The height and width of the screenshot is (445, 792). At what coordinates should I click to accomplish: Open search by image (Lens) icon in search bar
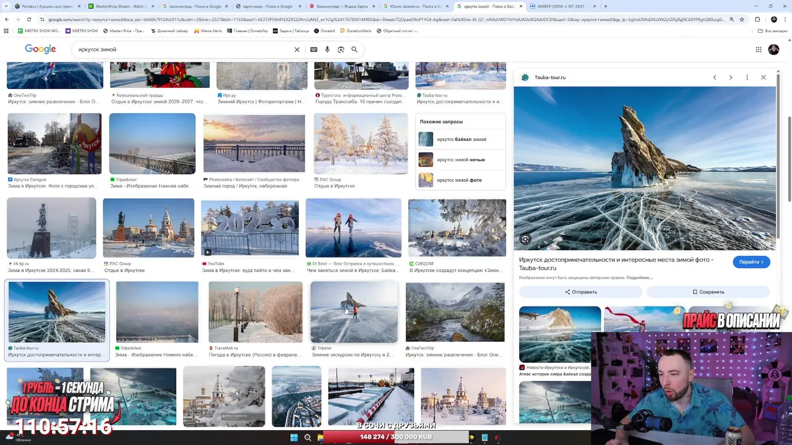(x=341, y=49)
